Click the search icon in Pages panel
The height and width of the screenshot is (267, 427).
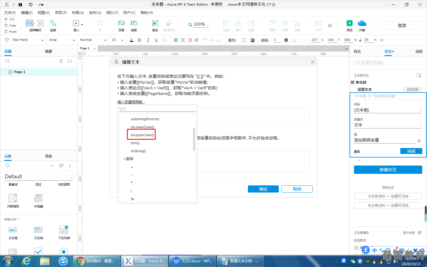point(8,61)
